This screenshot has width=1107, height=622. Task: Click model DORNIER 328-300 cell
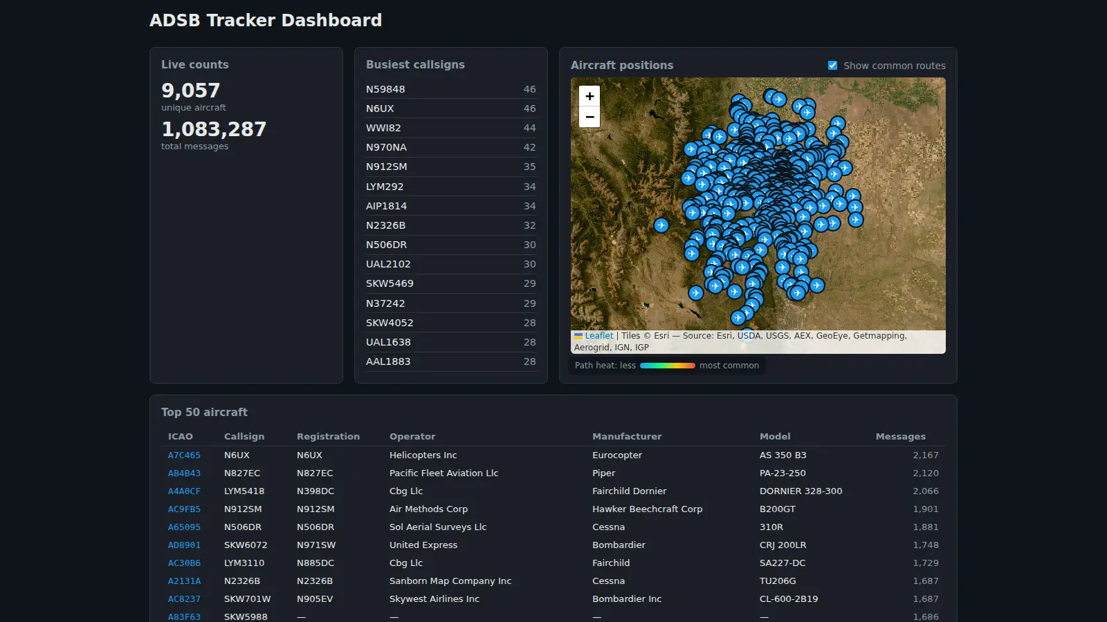[800, 491]
